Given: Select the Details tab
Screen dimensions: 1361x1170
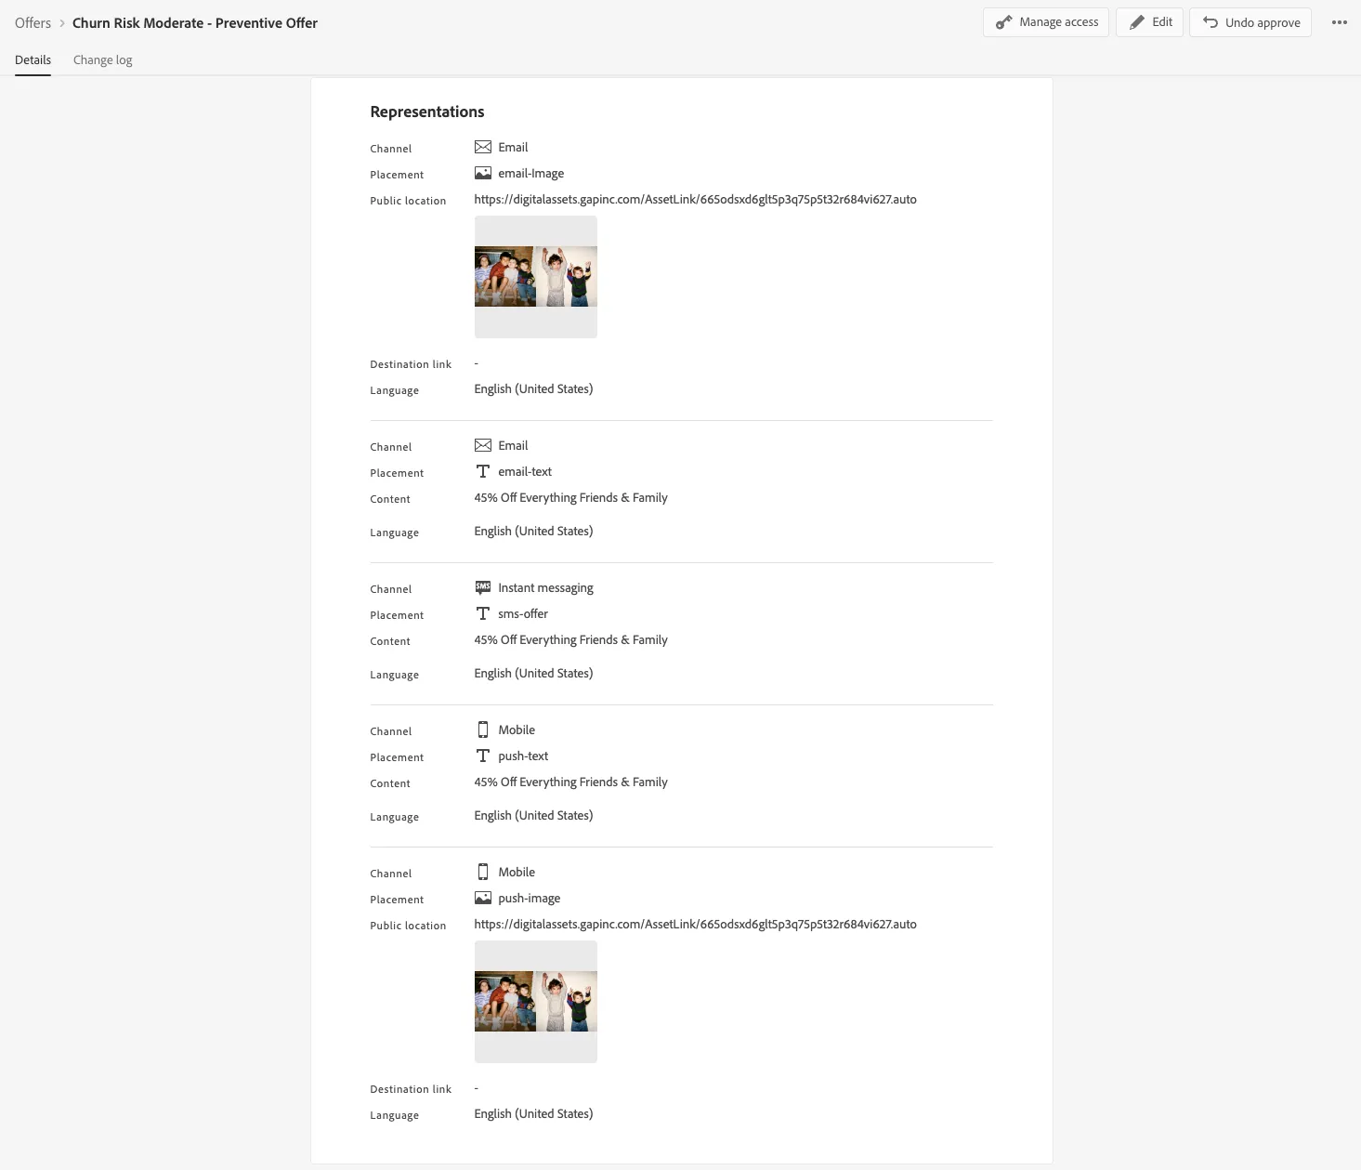Looking at the screenshot, I should (33, 59).
